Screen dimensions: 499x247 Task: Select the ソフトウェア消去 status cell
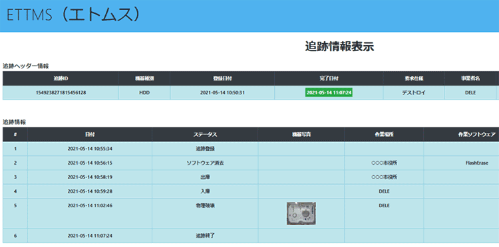point(205,163)
